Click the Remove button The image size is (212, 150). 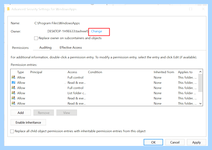[44, 113]
